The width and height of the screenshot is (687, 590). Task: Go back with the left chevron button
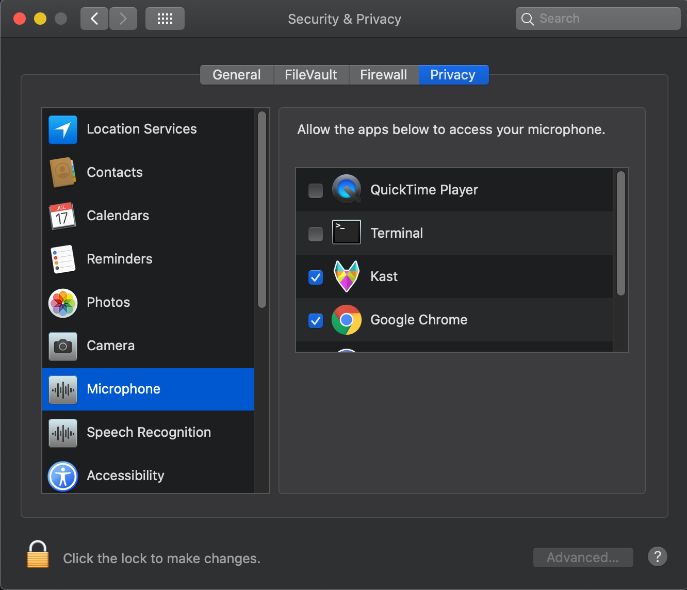coord(94,19)
